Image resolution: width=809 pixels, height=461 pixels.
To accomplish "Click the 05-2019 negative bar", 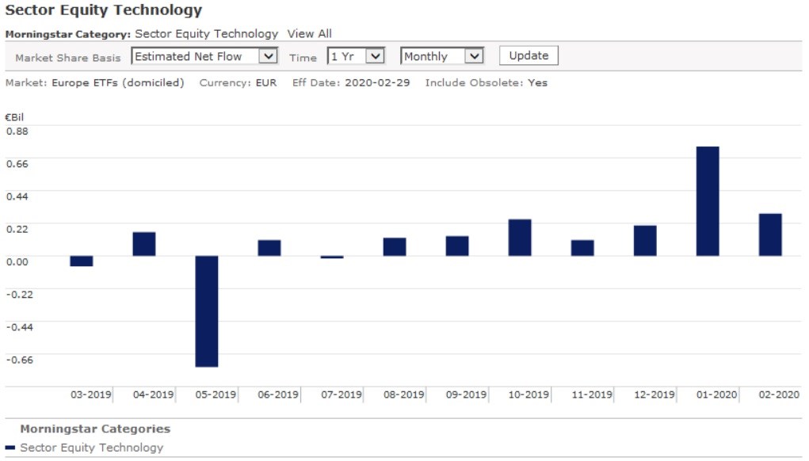I will 206,311.
